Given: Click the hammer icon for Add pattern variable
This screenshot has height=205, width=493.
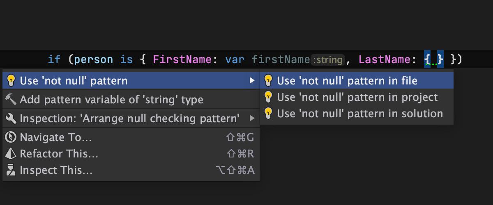Looking at the screenshot, I should 11,99.
